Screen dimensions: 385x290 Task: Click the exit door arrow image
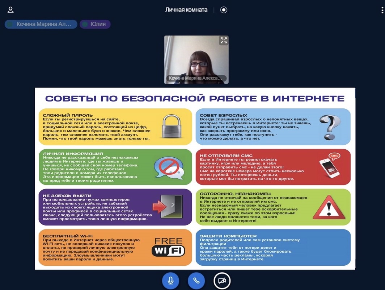tap(168, 206)
